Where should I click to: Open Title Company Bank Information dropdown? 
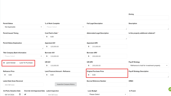(23, 56)
